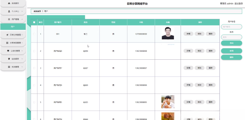Expand the 在线留言 menu chevron
245x120 pixels.
(22, 59)
